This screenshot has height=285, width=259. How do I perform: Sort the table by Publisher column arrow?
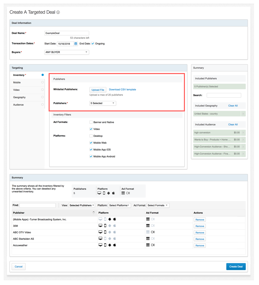(94, 213)
